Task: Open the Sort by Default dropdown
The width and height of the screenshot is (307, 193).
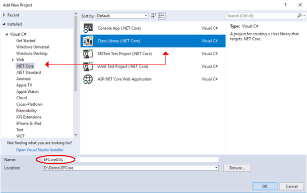Action: (122, 16)
